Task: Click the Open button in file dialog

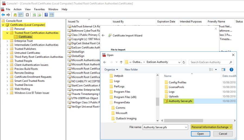Action: click(200, 134)
